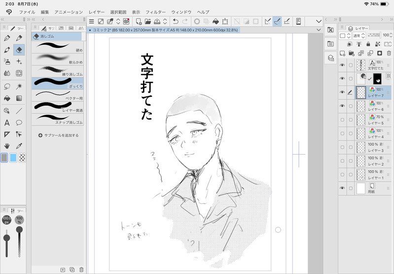
Task: Open the レイヤー menu in the menu bar
Action: [97, 12]
